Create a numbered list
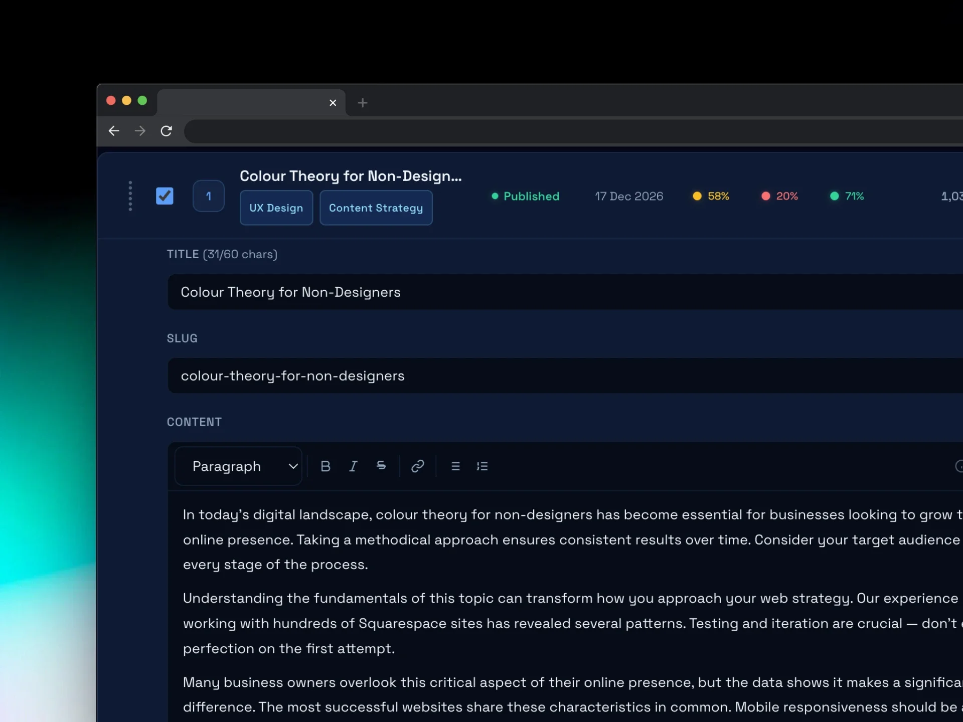Viewport: 963px width, 722px height. coord(482,466)
